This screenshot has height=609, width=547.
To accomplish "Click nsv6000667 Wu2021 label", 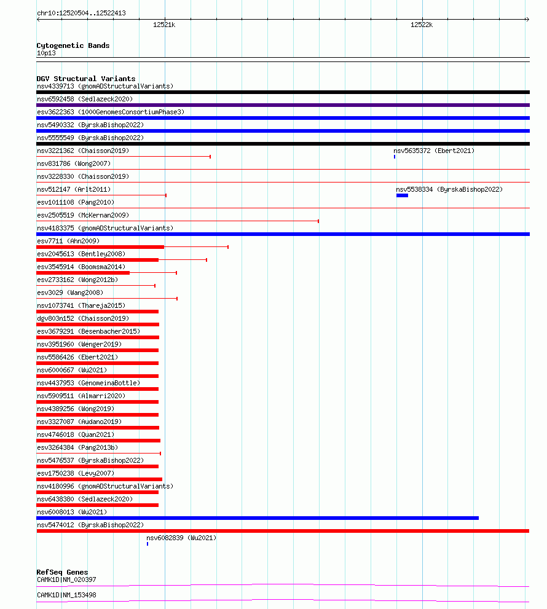I will tap(72, 370).
